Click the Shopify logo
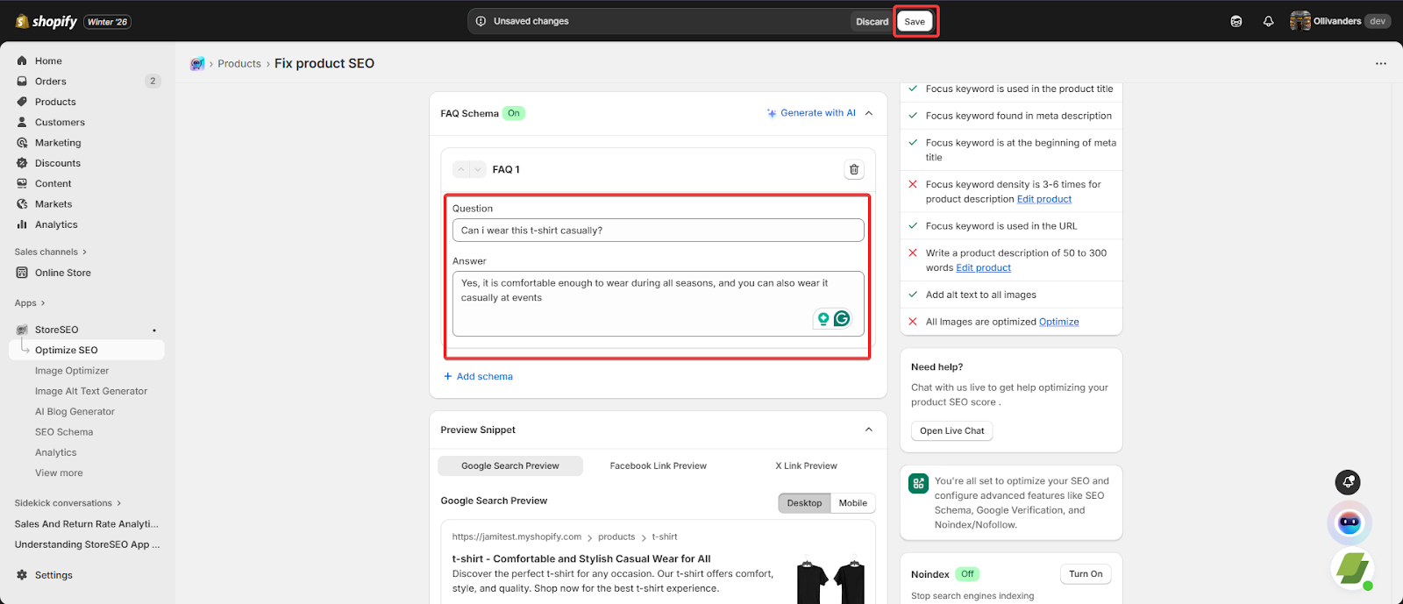1403x604 pixels. [x=46, y=21]
